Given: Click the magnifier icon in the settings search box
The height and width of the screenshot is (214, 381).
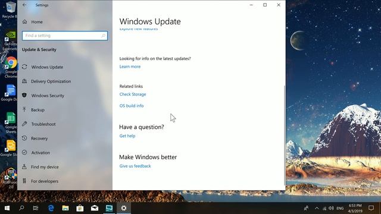Looking at the screenshot, I should (x=103, y=36).
